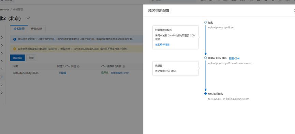Click the info icon in the blue notice banner
The width and height of the screenshot is (295, 134).
15,39
